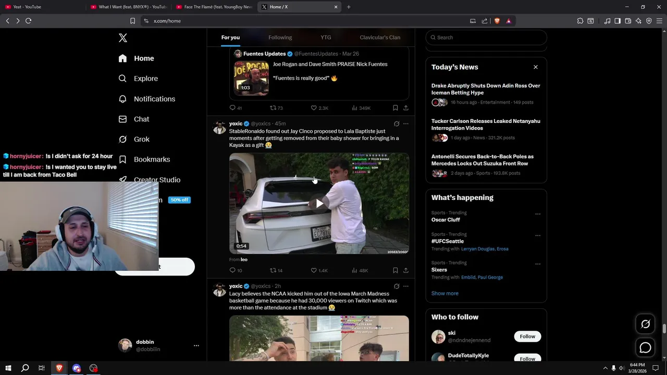Bookmark the Fuentes Updates post
This screenshot has height=375, width=667.
tap(395, 108)
